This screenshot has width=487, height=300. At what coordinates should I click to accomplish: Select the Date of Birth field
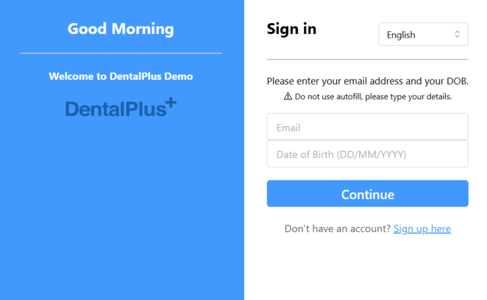[367, 154]
